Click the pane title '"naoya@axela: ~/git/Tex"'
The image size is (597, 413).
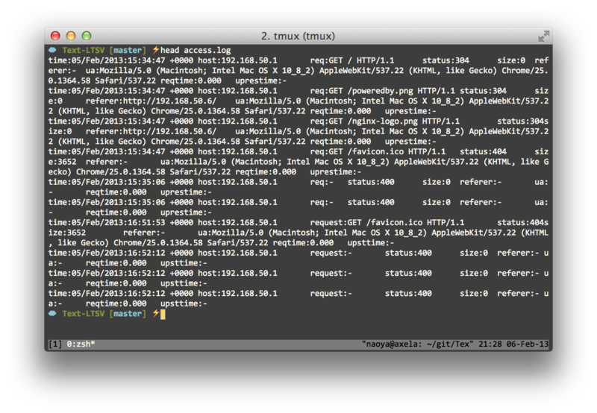[418, 344]
